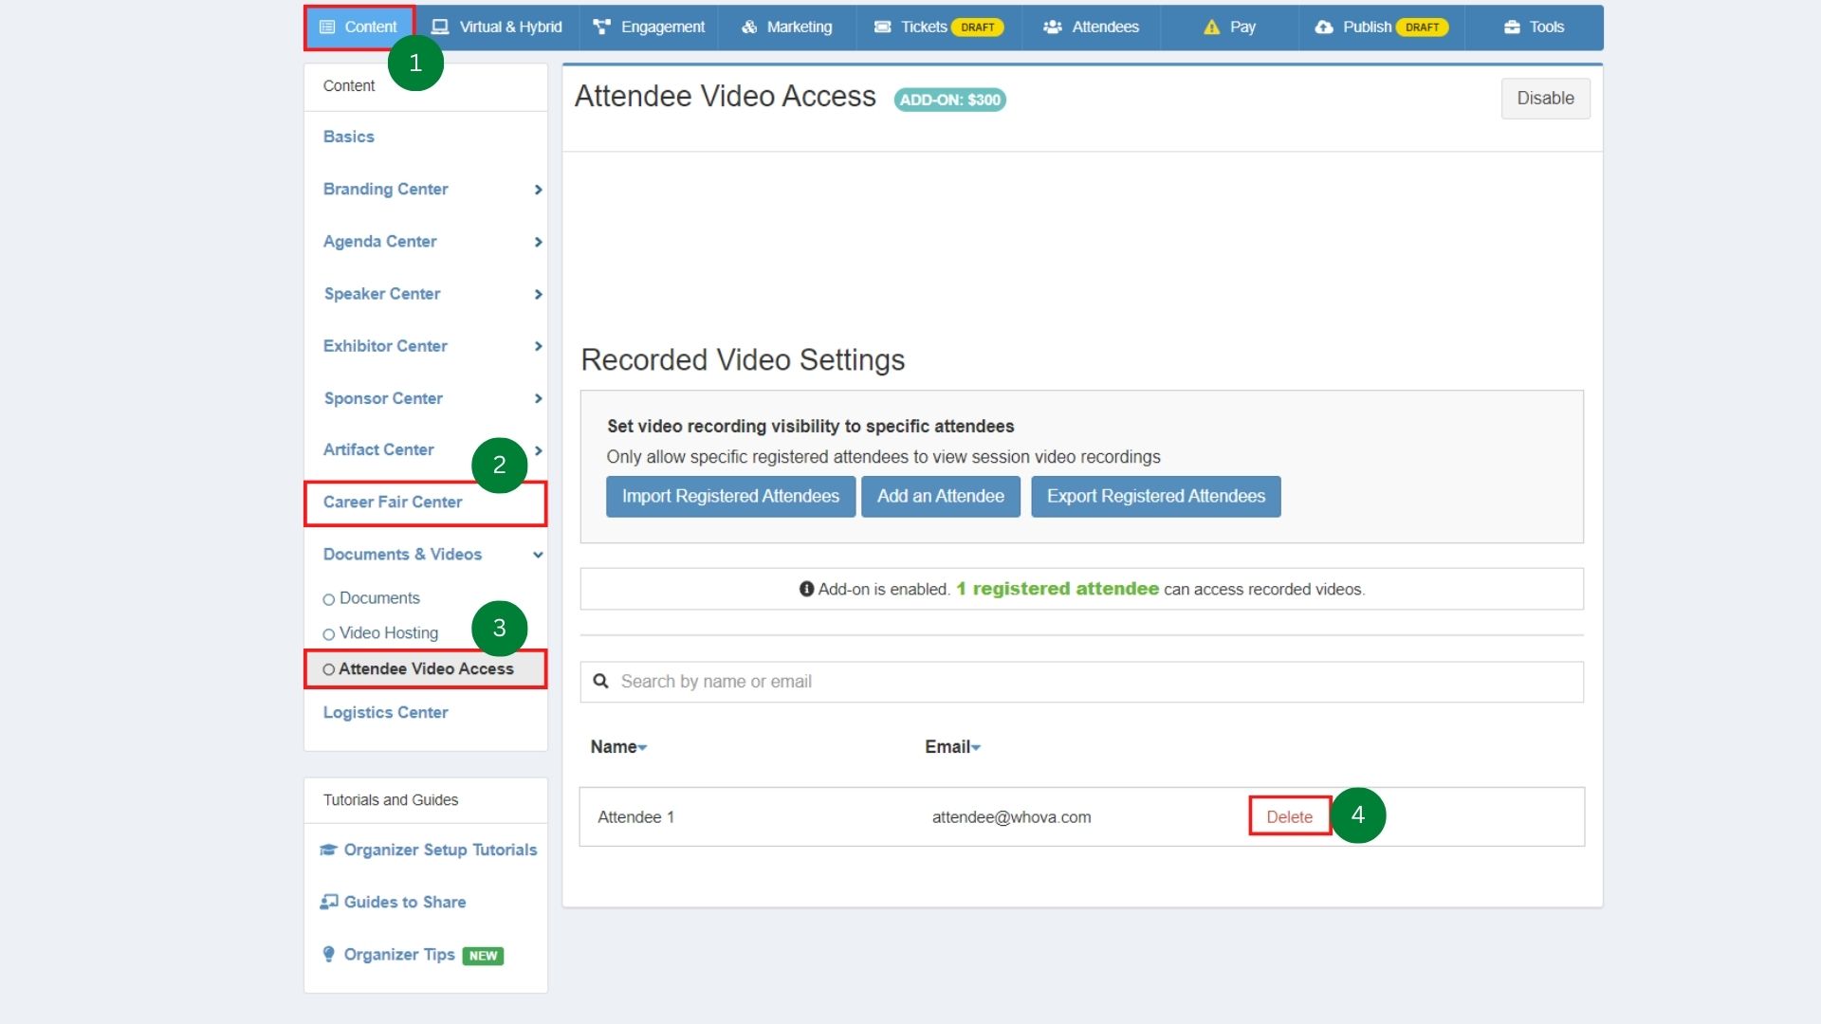Click the Marketing icon in top navigation
This screenshot has height=1024, width=1821.
pos(749,27)
